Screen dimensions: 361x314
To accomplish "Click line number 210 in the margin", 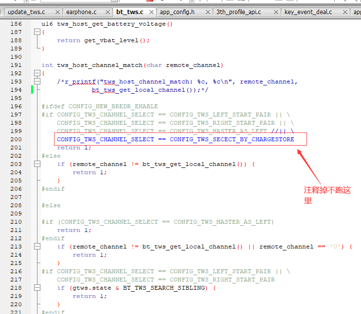I will click(x=16, y=222).
